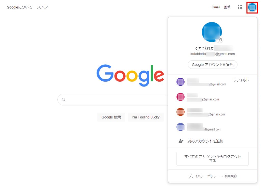
Task: Click the profile avatar in top-right corner
Action: coord(252,7)
